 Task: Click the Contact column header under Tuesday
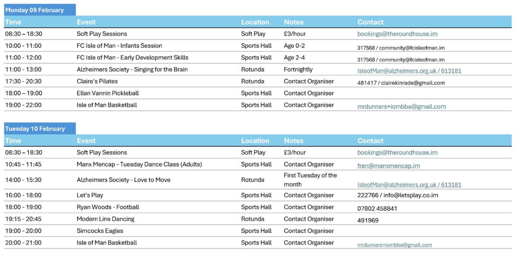pyautogui.click(x=370, y=141)
